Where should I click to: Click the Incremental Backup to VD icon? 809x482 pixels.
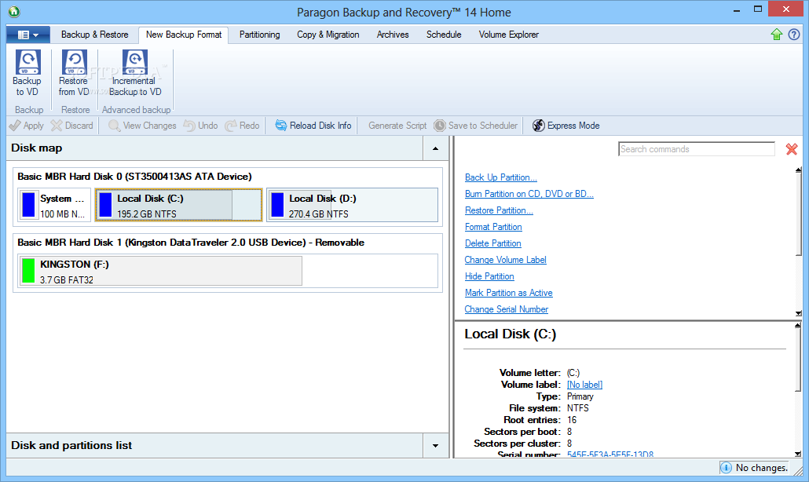134,62
